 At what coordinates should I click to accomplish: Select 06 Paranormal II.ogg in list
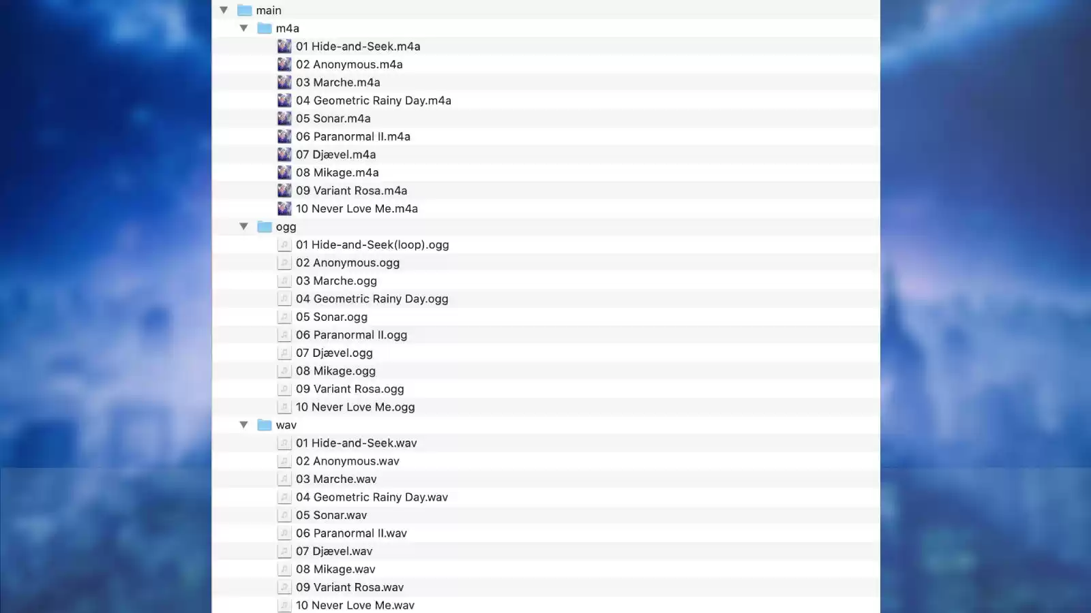coord(351,335)
